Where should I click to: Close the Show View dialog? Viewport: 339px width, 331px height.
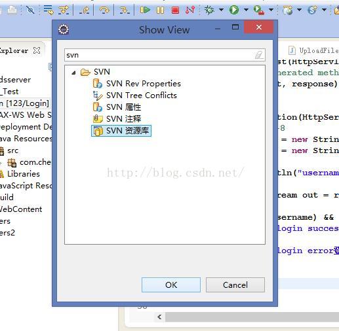coord(259,27)
